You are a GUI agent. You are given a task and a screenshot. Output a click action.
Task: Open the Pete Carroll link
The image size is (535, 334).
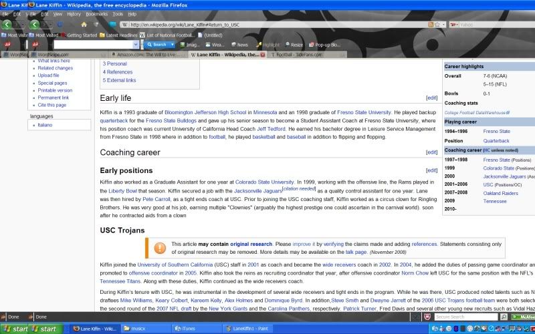(x=156, y=199)
